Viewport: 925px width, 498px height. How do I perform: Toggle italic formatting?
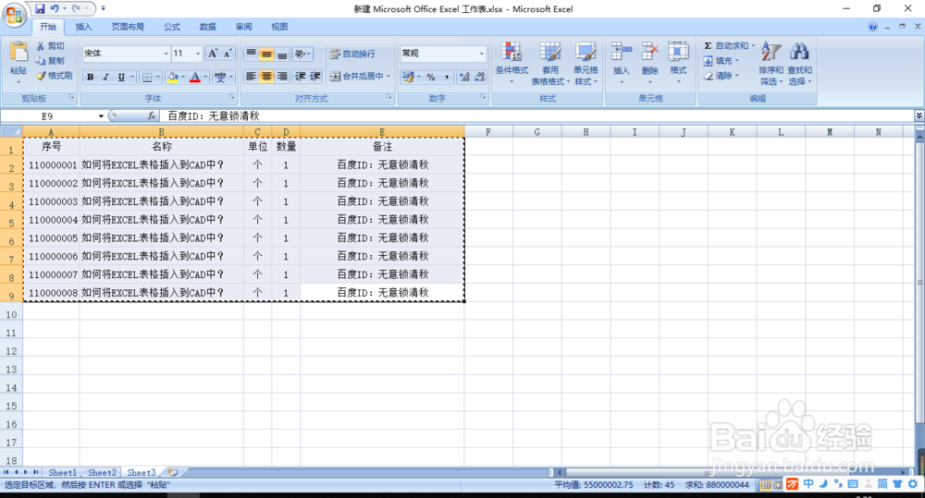(x=105, y=77)
